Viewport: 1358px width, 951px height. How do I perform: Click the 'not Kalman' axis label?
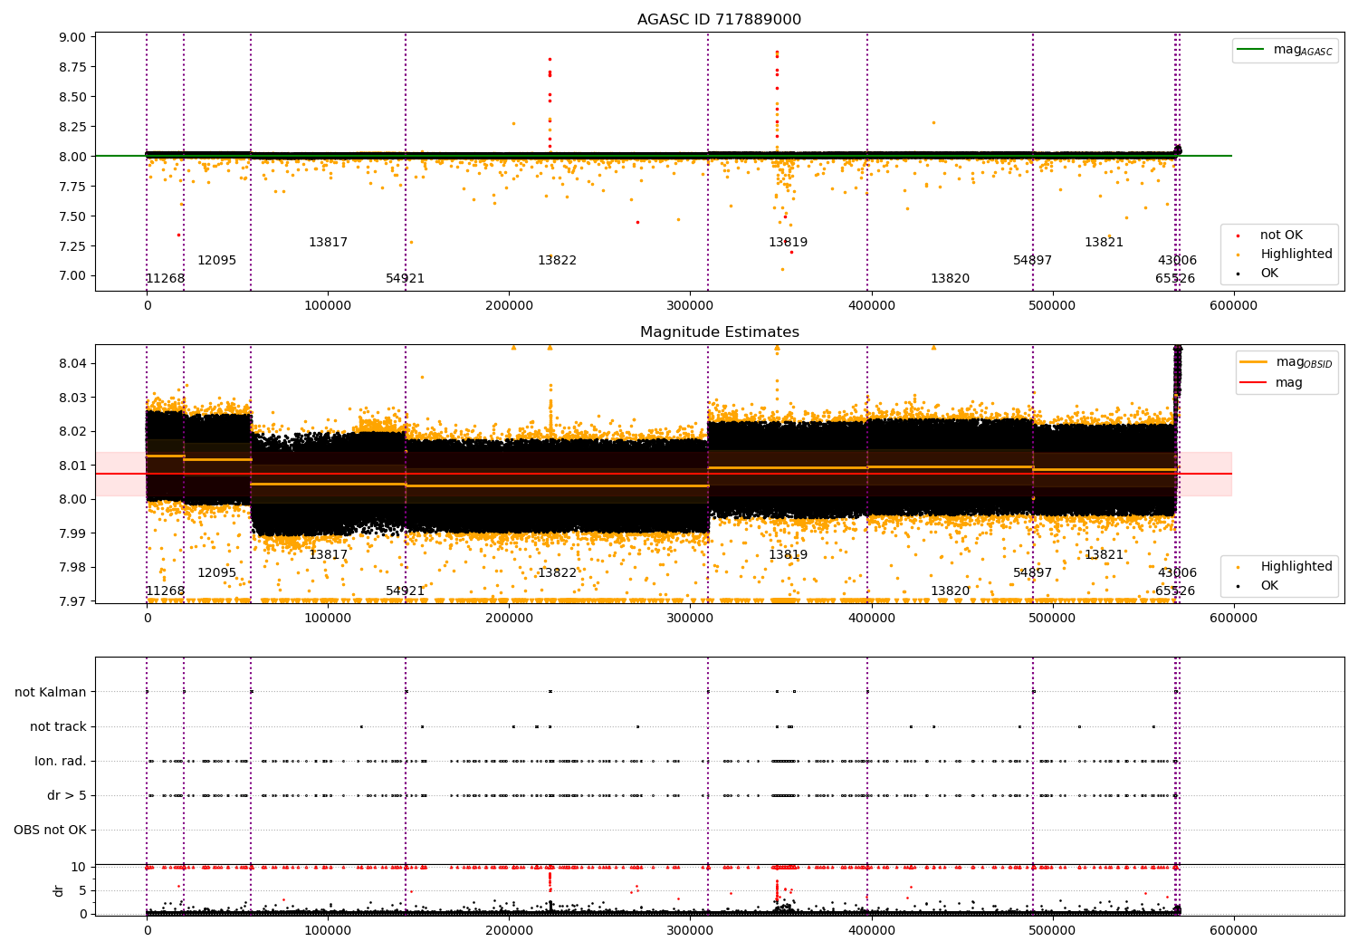(x=51, y=693)
